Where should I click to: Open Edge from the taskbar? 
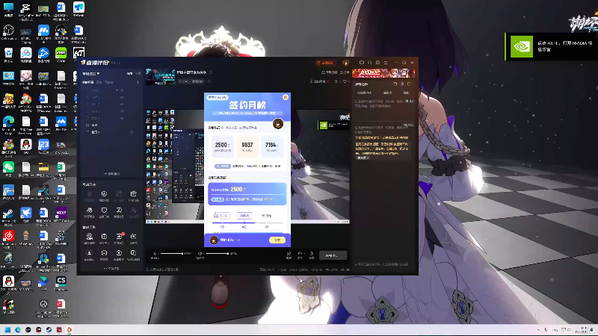[18, 330]
